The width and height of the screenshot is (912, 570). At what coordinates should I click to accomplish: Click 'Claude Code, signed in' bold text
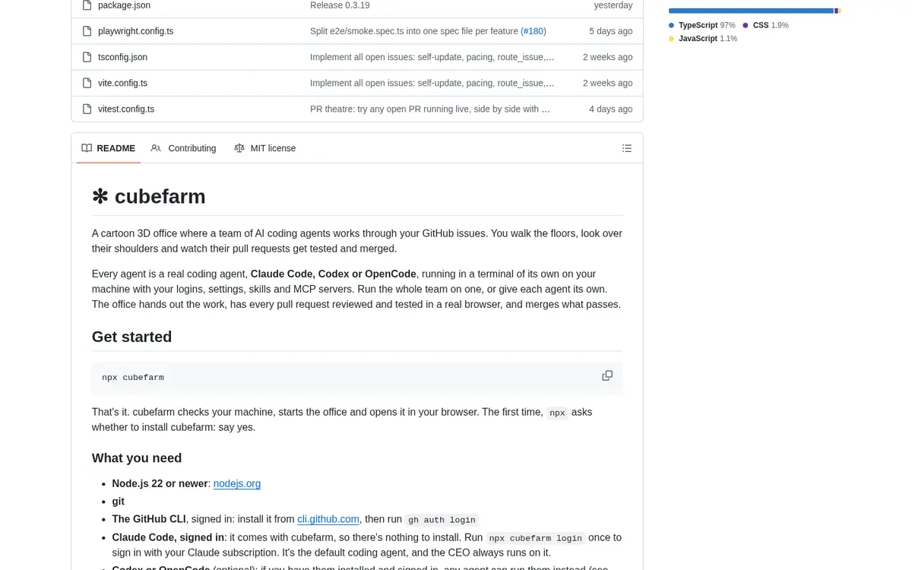pos(168,537)
